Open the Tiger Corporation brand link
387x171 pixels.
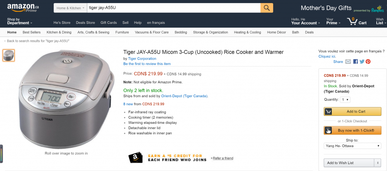(x=142, y=59)
